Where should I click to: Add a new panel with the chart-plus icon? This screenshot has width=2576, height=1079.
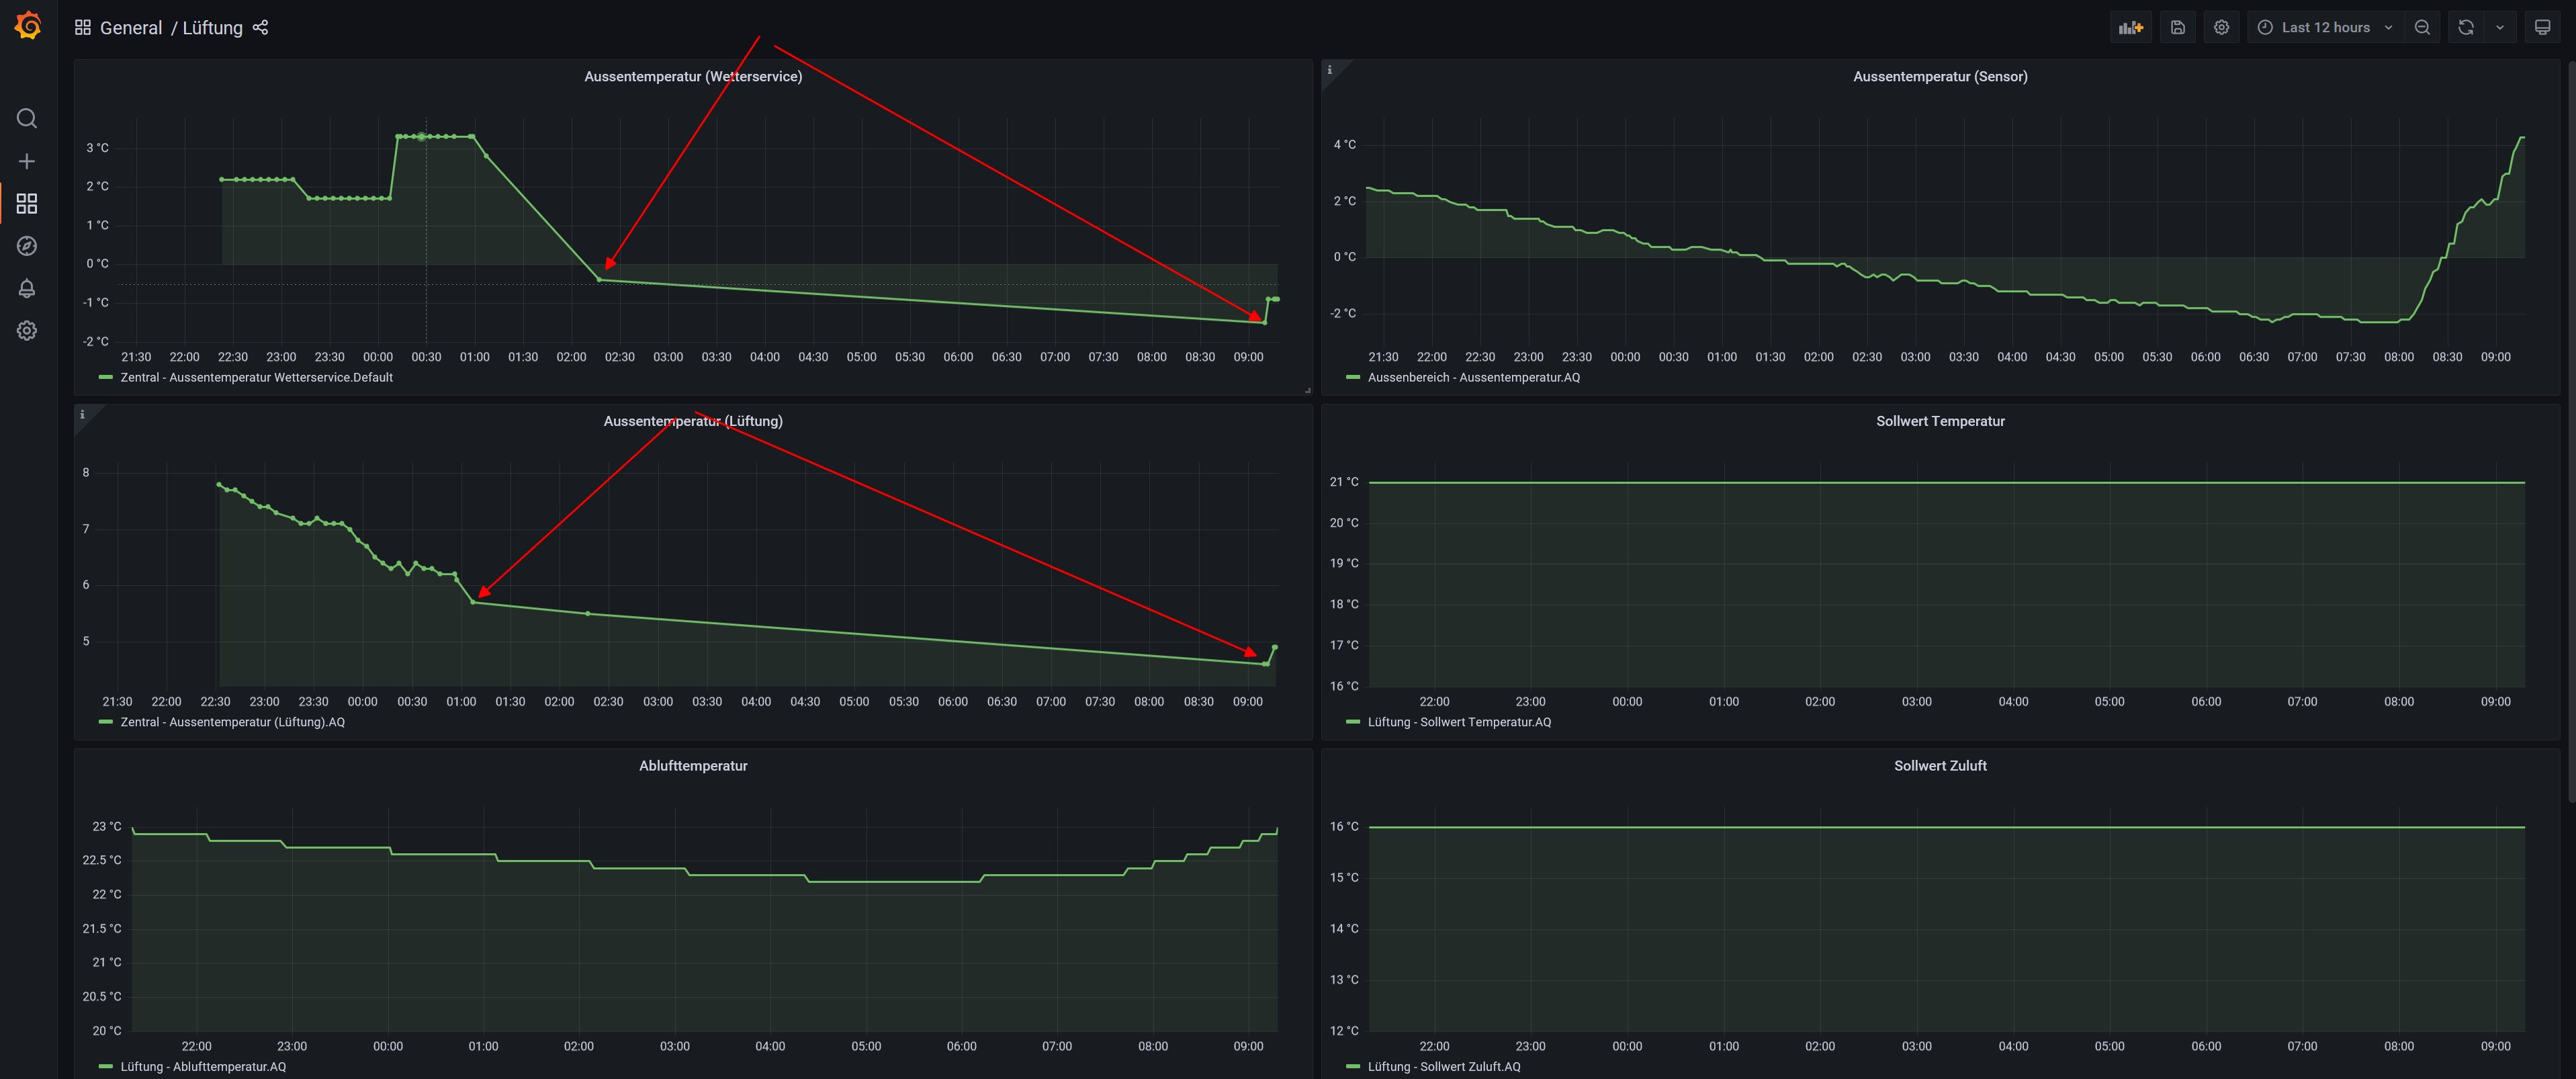pyautogui.click(x=2131, y=28)
